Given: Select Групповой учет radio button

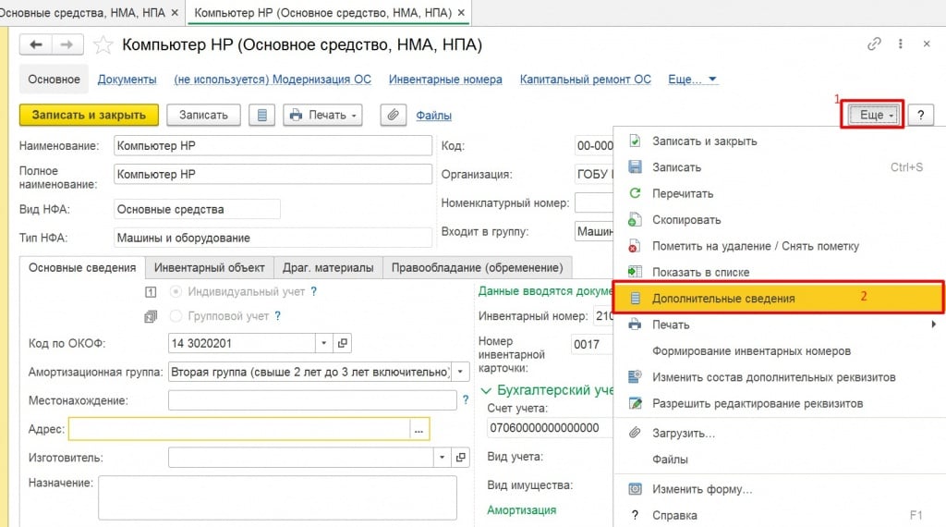Looking at the screenshot, I should (x=176, y=316).
